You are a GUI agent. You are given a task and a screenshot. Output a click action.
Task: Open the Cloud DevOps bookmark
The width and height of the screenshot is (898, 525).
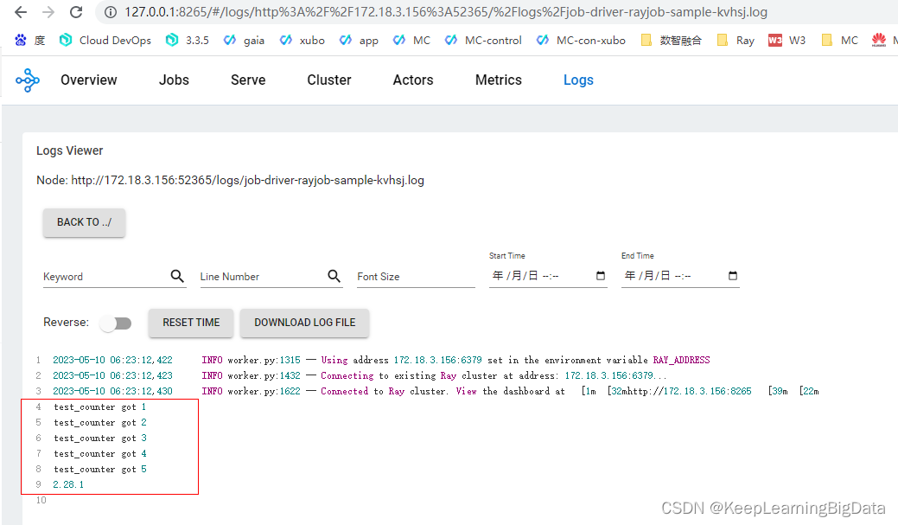[104, 40]
